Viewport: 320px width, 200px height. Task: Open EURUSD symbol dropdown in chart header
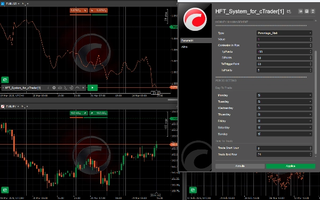pyautogui.click(x=12, y=4)
